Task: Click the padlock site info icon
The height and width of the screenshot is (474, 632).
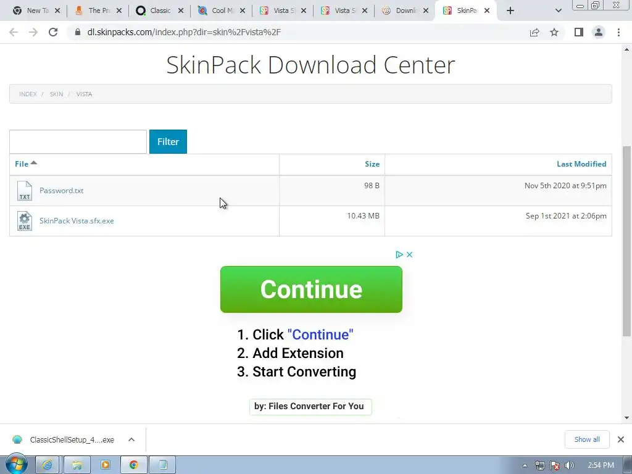Action: tap(78, 32)
